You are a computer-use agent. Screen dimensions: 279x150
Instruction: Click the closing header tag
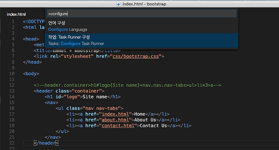pyautogui.click(x=46, y=143)
